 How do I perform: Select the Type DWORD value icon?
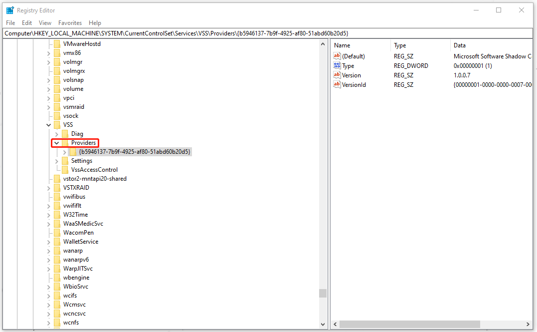click(x=337, y=65)
